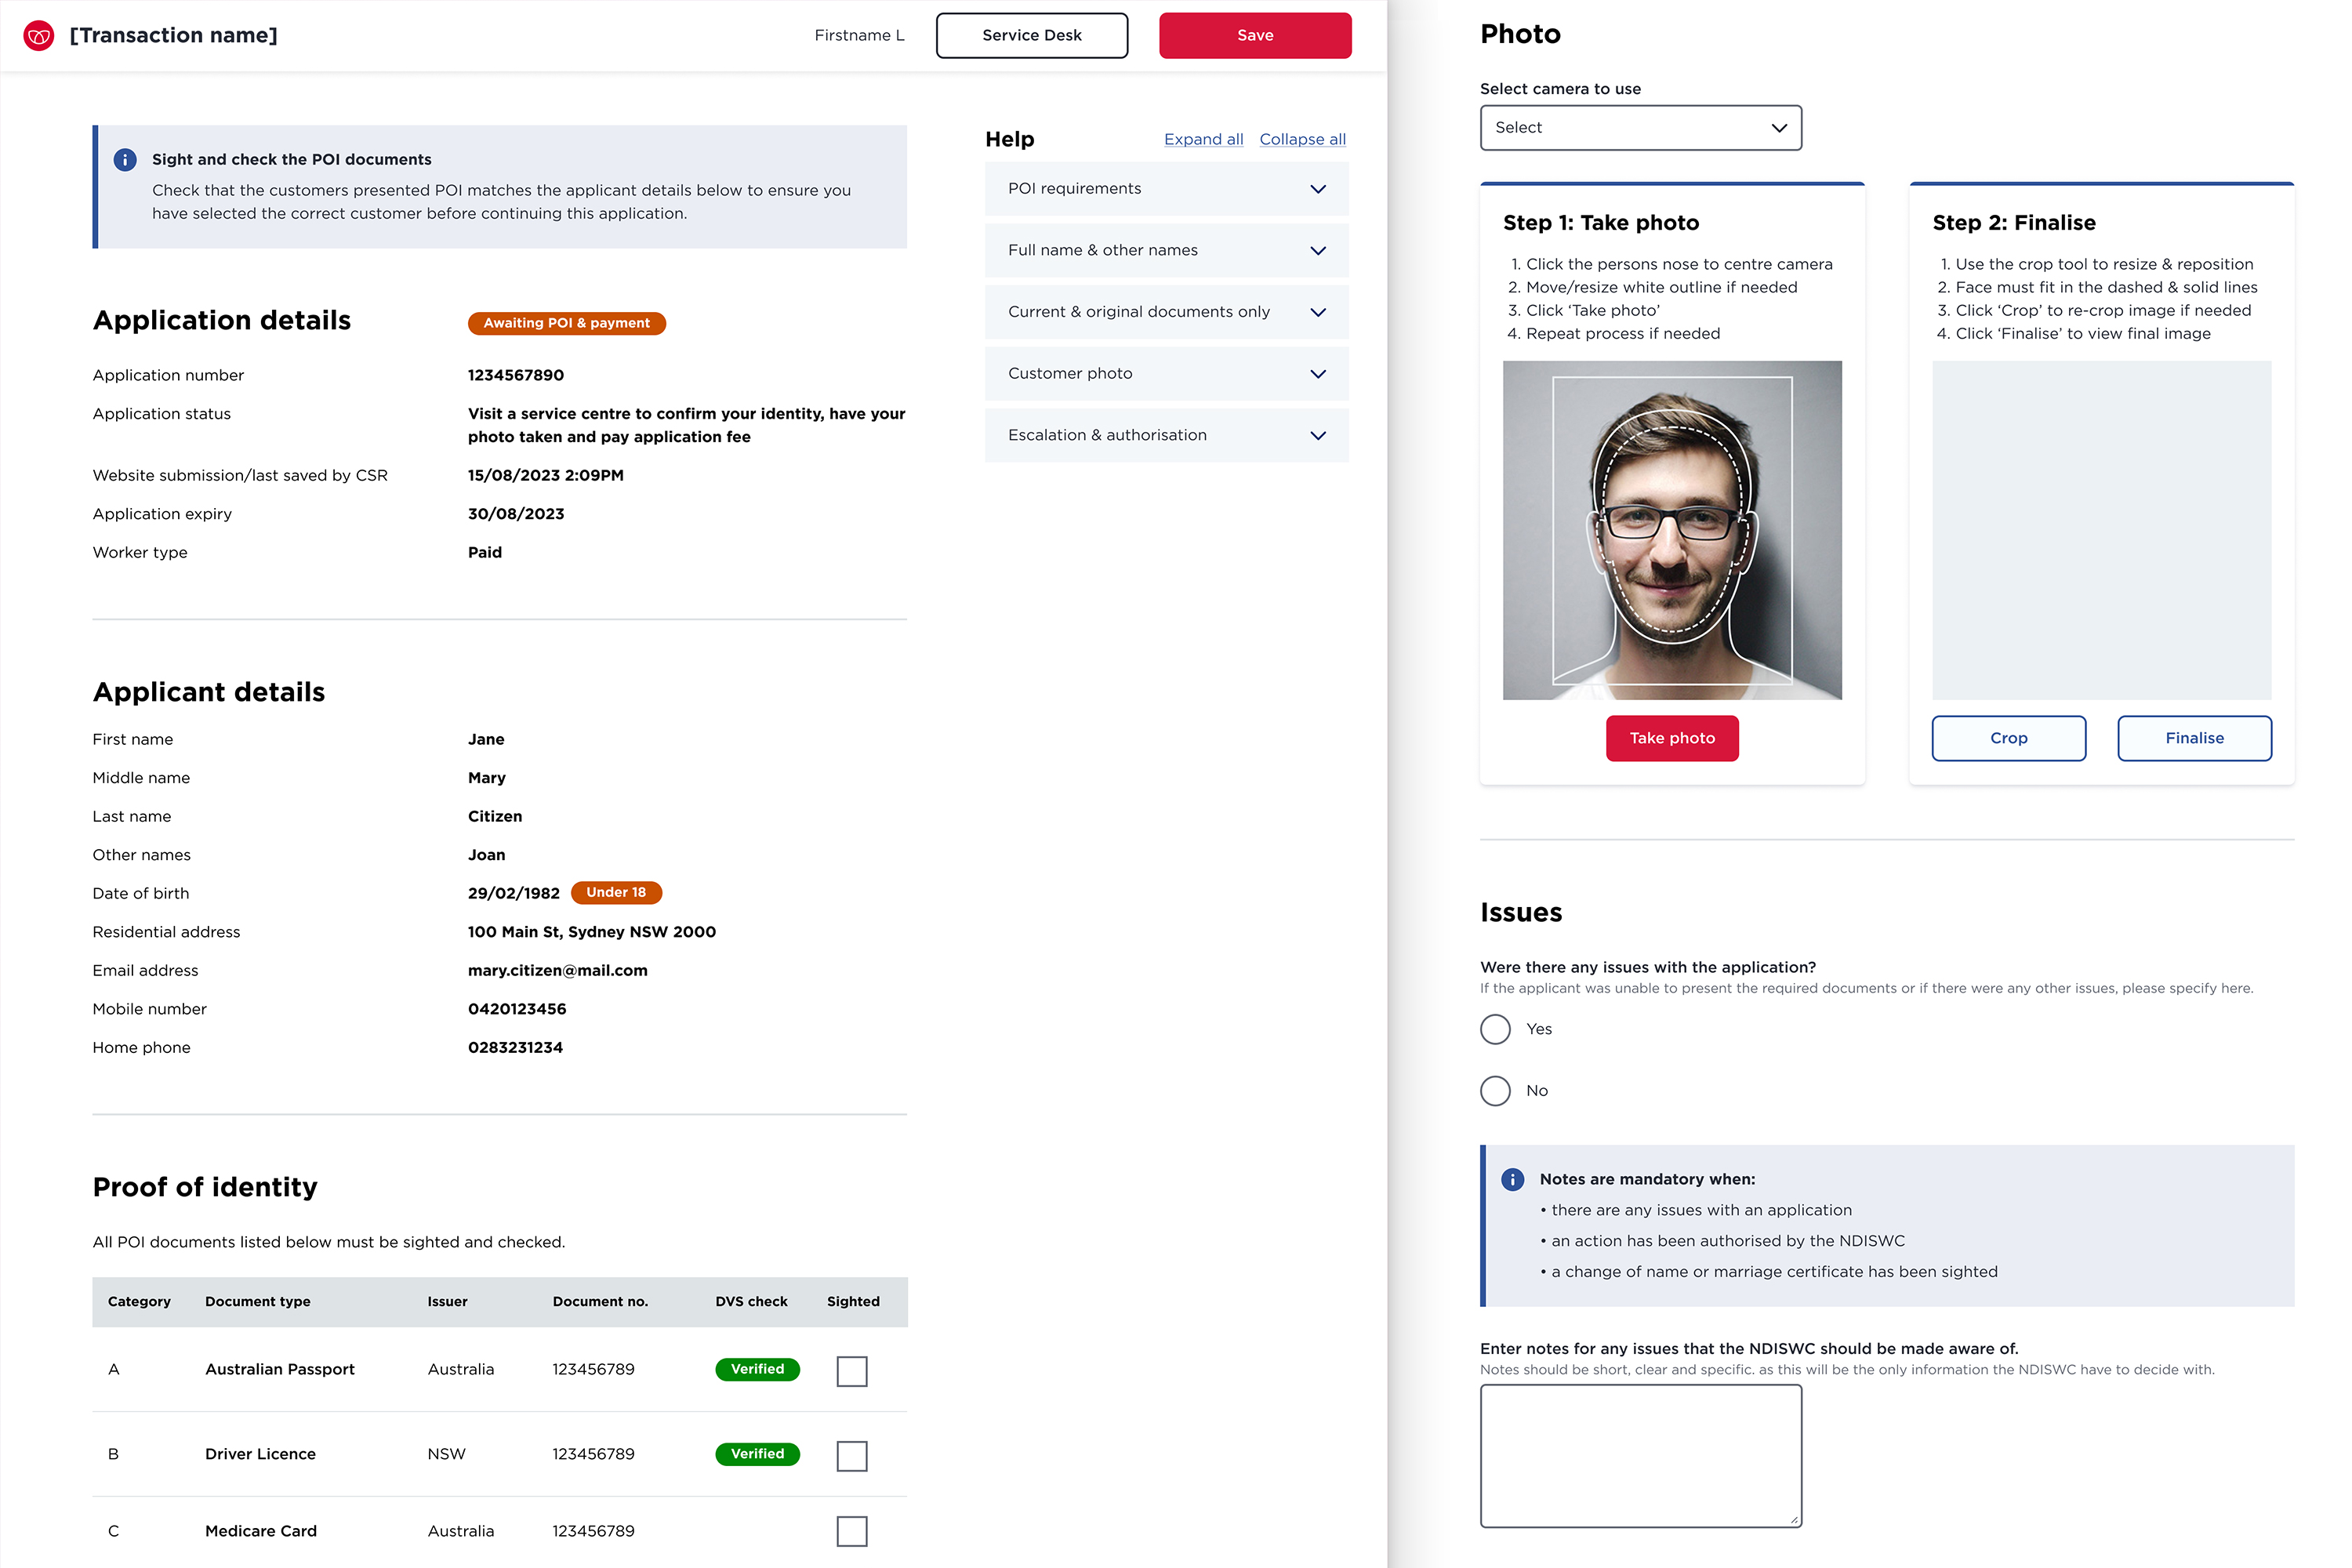This screenshot has height=1568, width=2352.
Task: Click the Australian Passport document type
Action: pyautogui.click(x=280, y=1370)
